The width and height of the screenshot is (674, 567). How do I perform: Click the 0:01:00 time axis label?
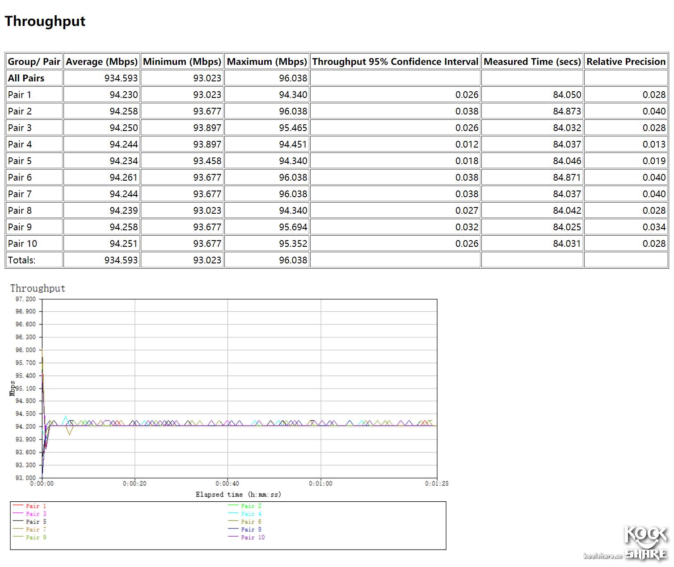point(320,483)
